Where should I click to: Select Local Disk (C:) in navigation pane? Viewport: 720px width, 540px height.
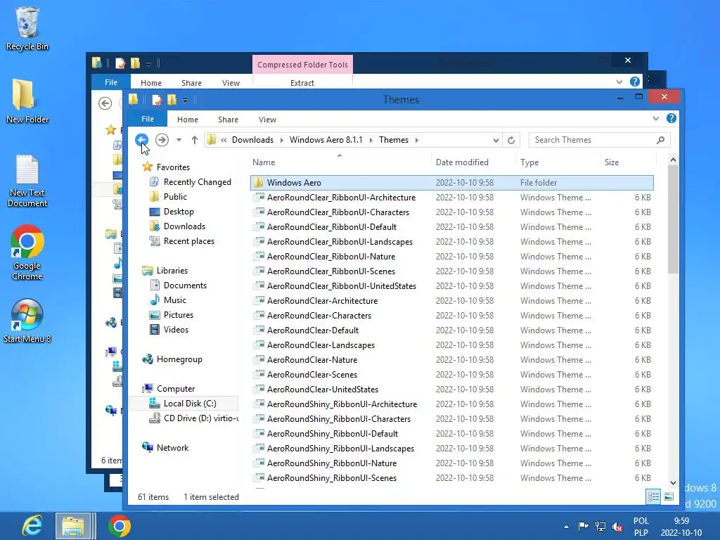[x=190, y=404]
